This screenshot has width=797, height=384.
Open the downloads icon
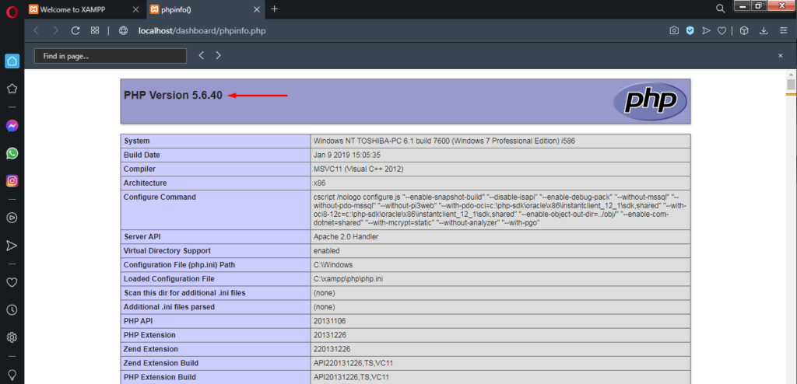pos(764,31)
